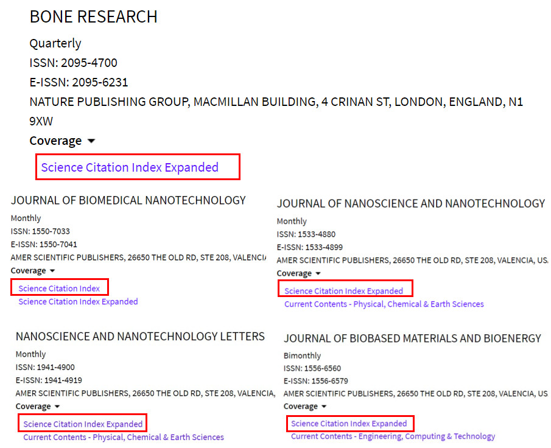
Task: Click the Journal of Nanoscience and Nanotechnology title
Action: pos(411,203)
